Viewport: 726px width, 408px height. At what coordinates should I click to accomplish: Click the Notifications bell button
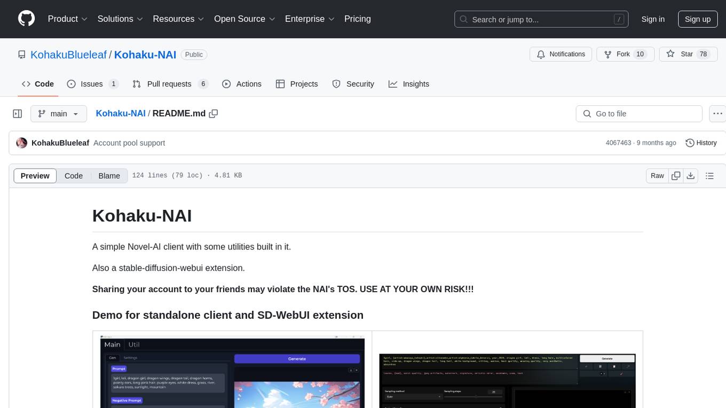click(561, 54)
